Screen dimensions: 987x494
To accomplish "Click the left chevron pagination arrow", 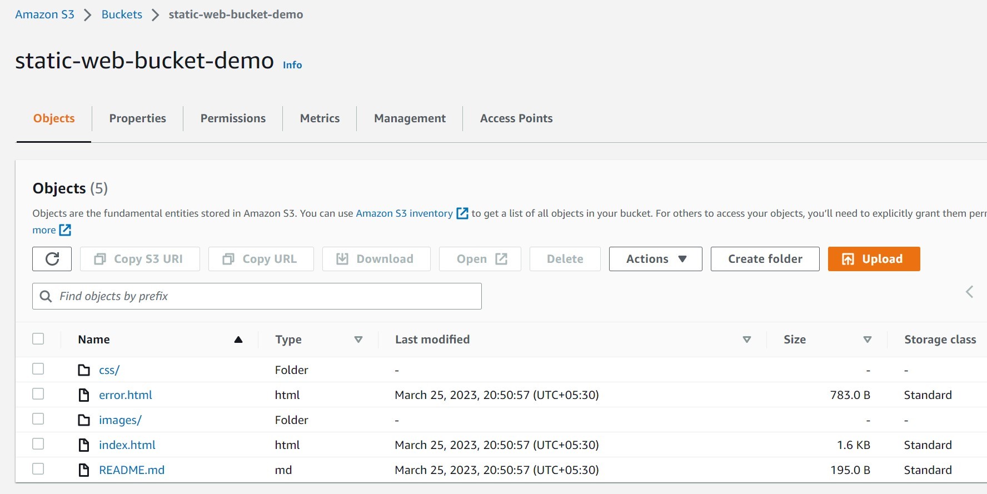I will (969, 292).
